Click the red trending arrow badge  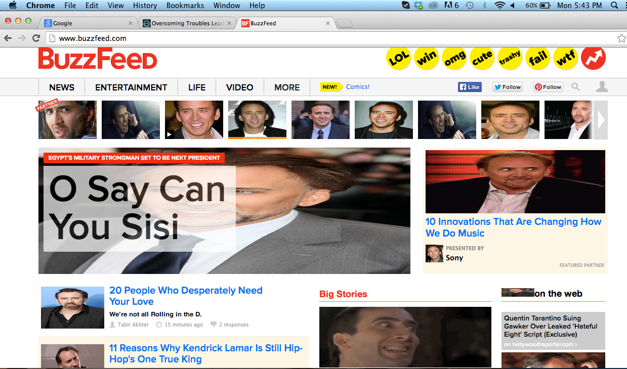pos(594,58)
